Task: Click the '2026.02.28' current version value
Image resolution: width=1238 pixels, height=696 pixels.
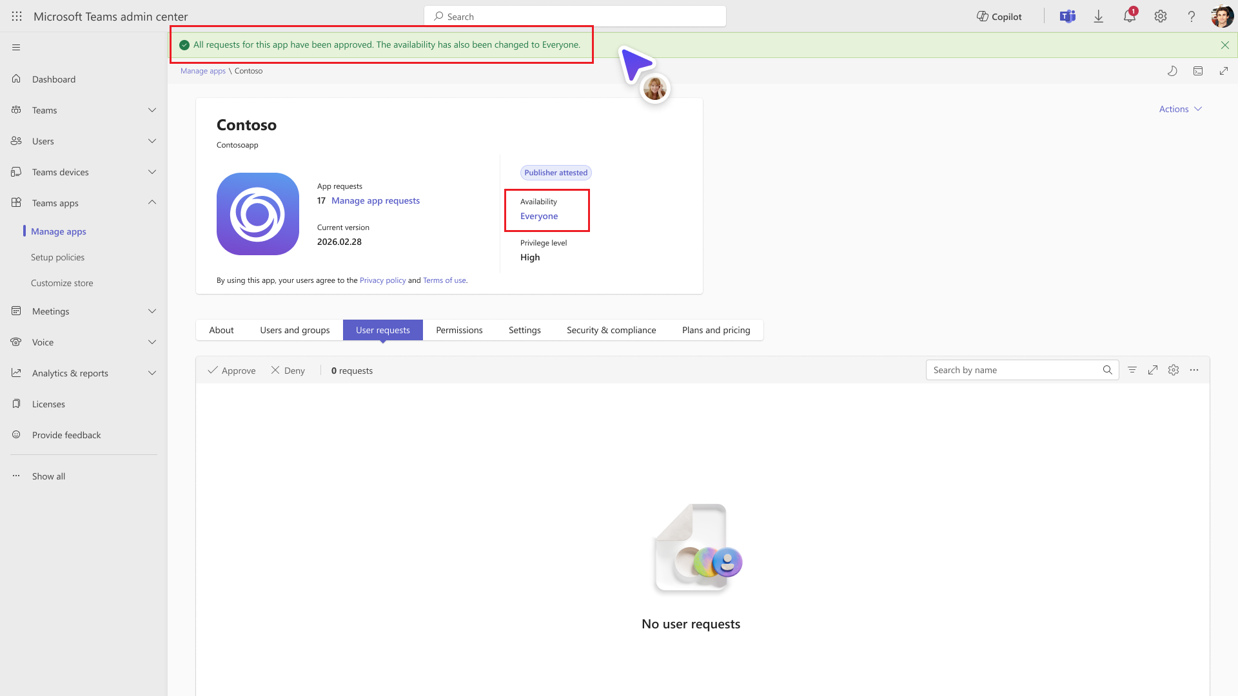Action: (x=339, y=242)
